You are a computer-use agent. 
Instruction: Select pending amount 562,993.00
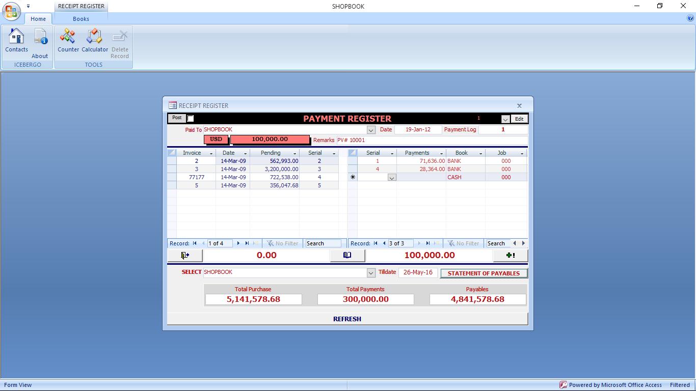(x=275, y=161)
